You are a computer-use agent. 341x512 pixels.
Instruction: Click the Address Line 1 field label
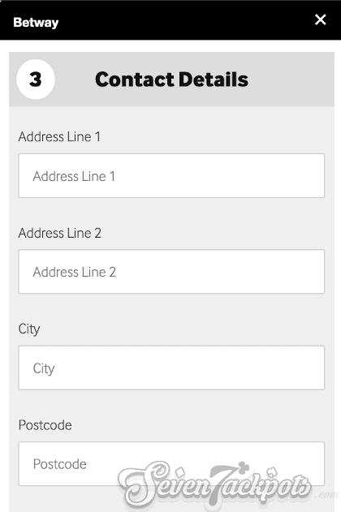59,136
